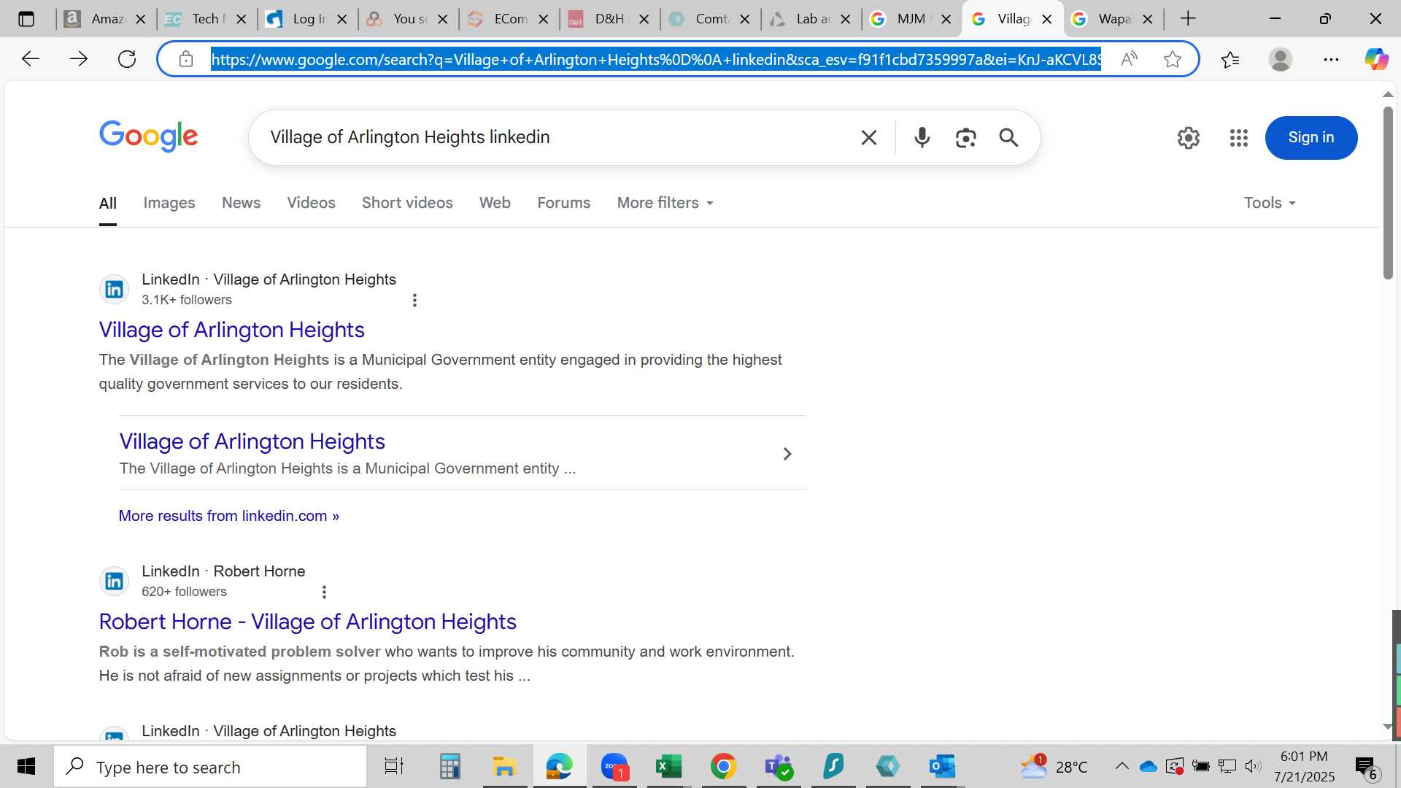
Task: Launch Calculator from the taskbar
Action: [x=449, y=767]
